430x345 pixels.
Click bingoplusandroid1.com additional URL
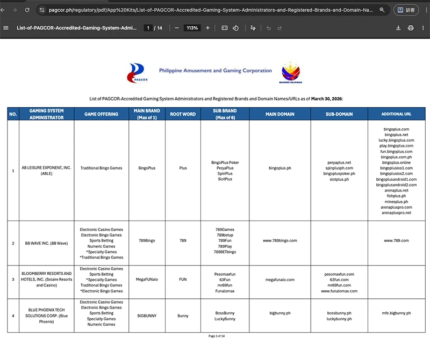point(396,179)
